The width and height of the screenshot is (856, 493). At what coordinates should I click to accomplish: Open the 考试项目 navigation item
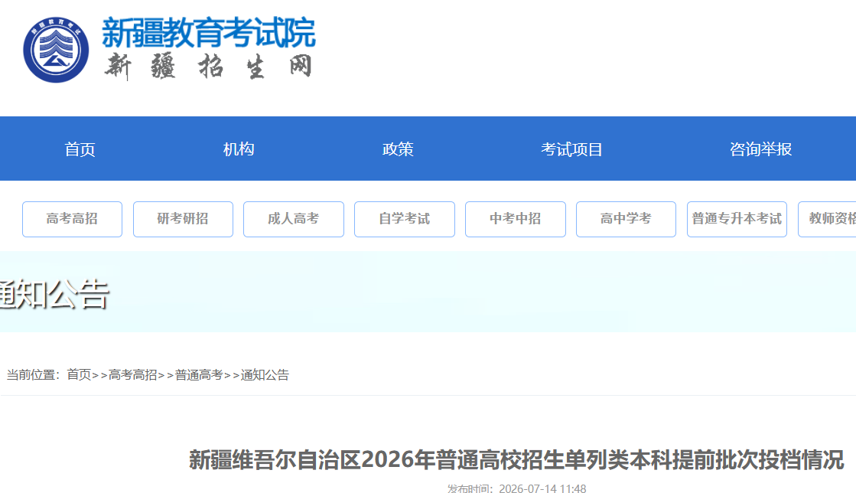pyautogui.click(x=571, y=149)
